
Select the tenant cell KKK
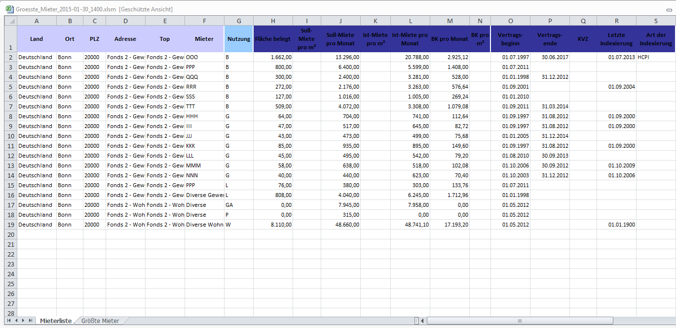(x=205, y=146)
